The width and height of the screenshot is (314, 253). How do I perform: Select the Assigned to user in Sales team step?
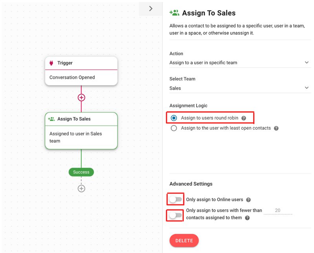tap(81, 137)
